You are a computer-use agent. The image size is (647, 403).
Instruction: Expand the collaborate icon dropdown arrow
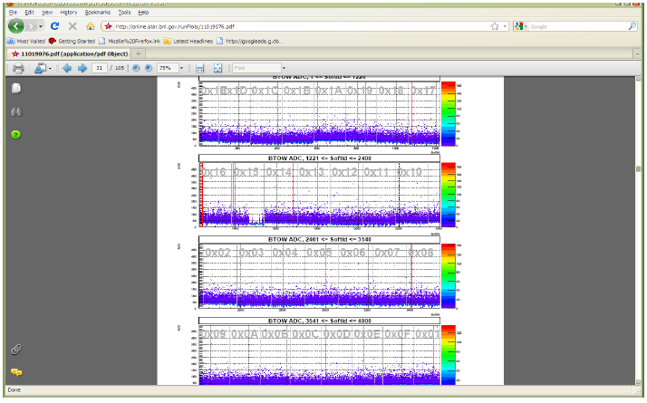(50, 68)
